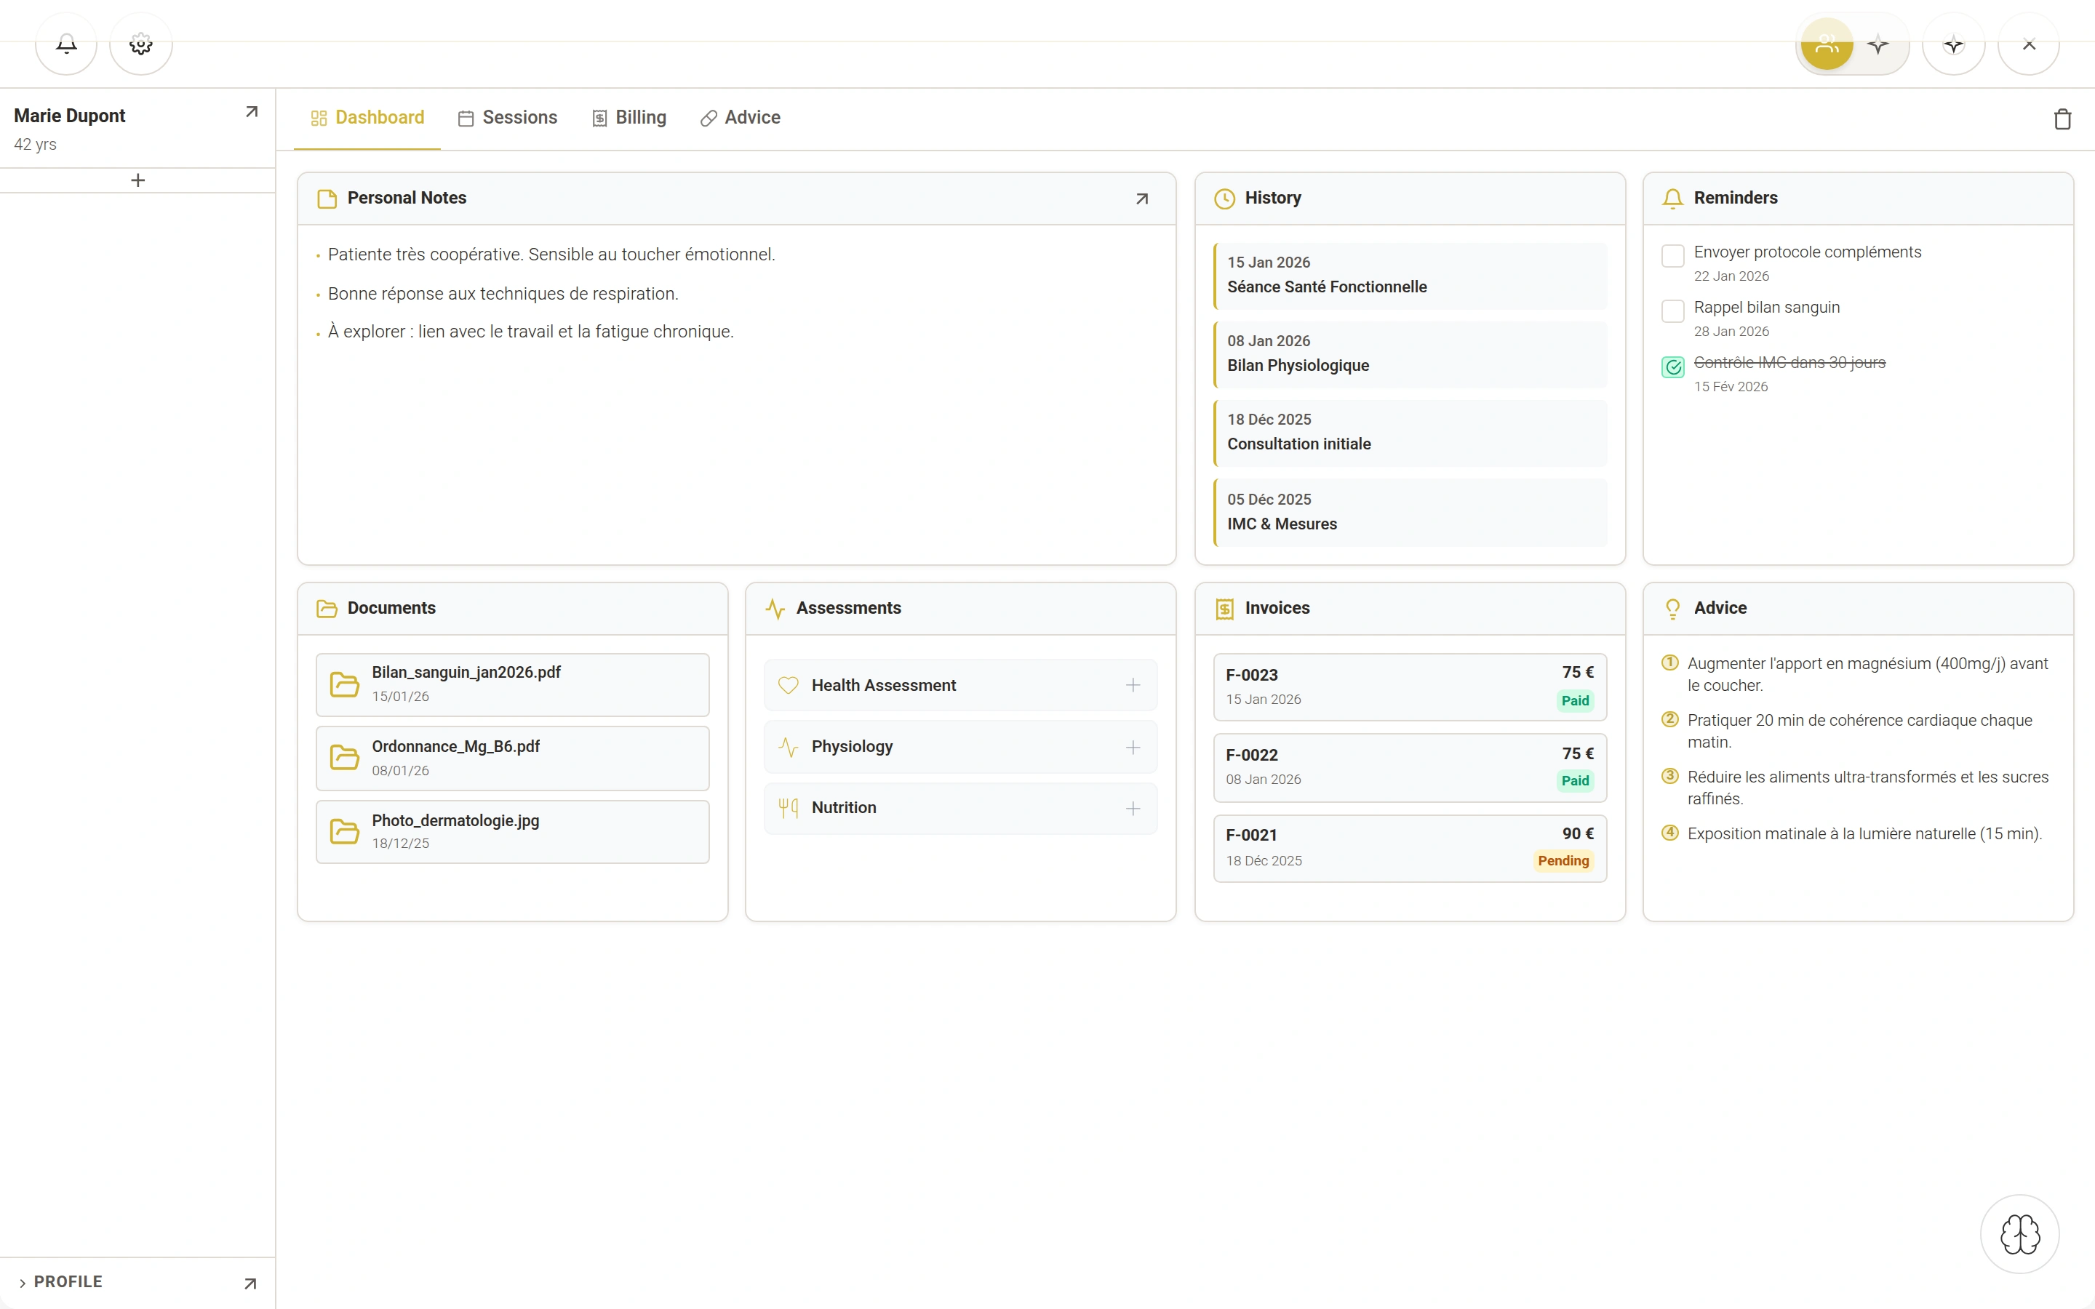Click the cohérence cardiaque advice item

(x=1859, y=731)
